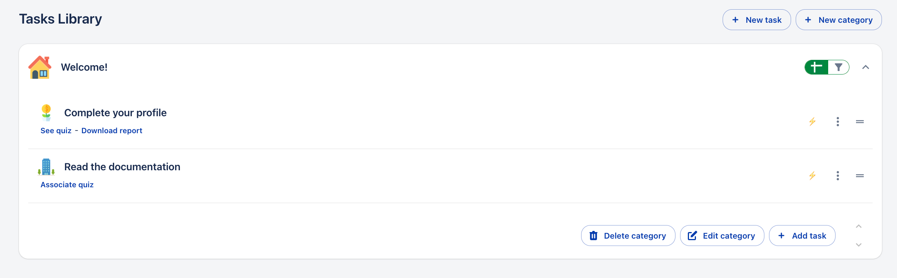Click drag handle on Complete your profile row
The width and height of the screenshot is (897, 278).
(x=860, y=122)
